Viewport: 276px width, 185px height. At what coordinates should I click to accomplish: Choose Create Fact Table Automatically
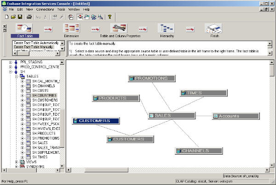coord(36,43)
